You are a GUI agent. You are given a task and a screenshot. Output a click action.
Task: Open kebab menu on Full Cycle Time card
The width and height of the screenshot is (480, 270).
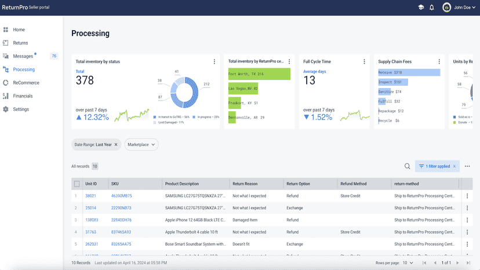point(364,61)
